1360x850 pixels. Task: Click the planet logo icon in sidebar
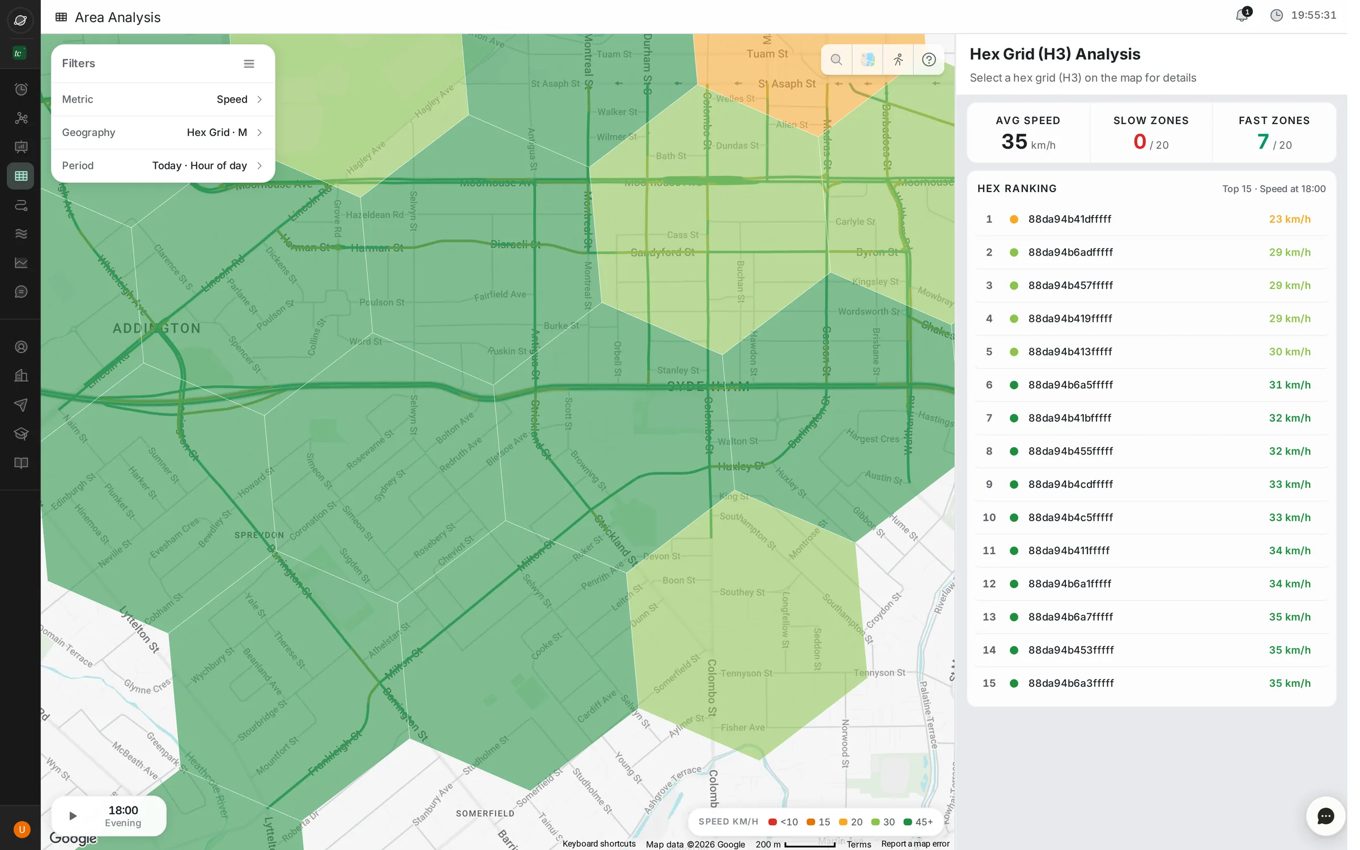(x=20, y=20)
